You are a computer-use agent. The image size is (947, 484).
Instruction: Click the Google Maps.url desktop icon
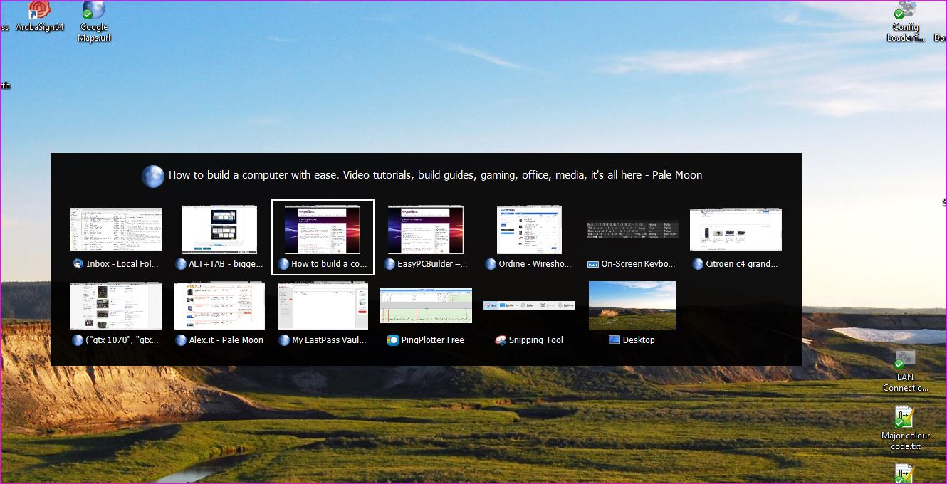click(93, 11)
